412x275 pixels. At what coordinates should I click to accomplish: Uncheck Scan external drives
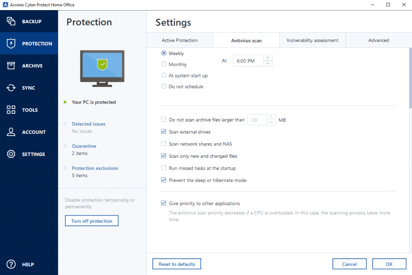click(164, 132)
